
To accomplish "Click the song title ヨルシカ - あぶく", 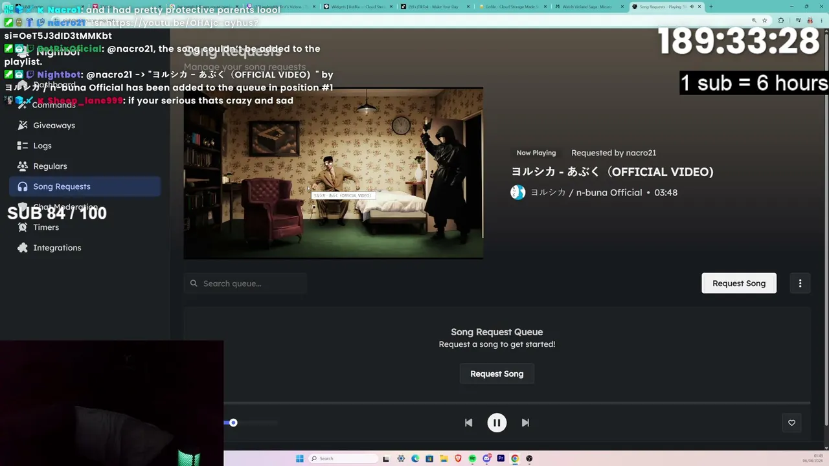I will tap(613, 172).
